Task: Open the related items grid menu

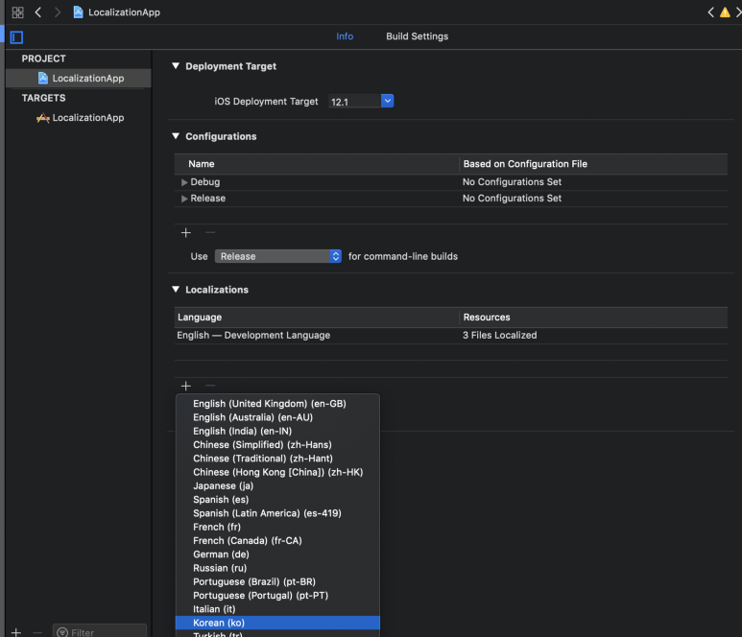Action: [17, 12]
